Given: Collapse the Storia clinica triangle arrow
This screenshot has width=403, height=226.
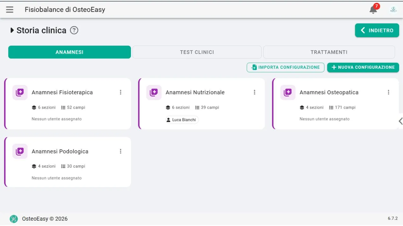Looking at the screenshot, I should pyautogui.click(x=12, y=30).
